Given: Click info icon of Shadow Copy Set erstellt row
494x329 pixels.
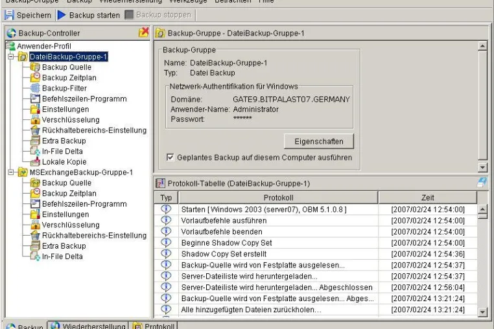Looking at the screenshot, I should [166, 253].
